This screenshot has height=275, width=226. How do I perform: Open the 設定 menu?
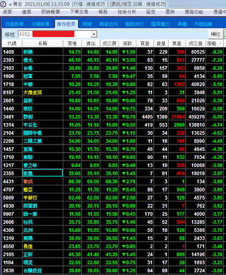pyautogui.click(x=151, y=12)
